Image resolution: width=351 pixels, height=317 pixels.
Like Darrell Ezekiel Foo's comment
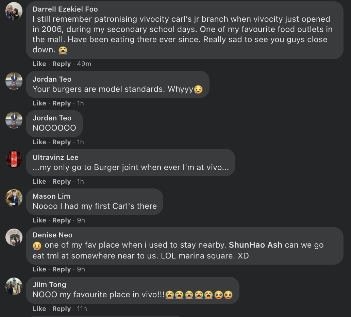39,64
